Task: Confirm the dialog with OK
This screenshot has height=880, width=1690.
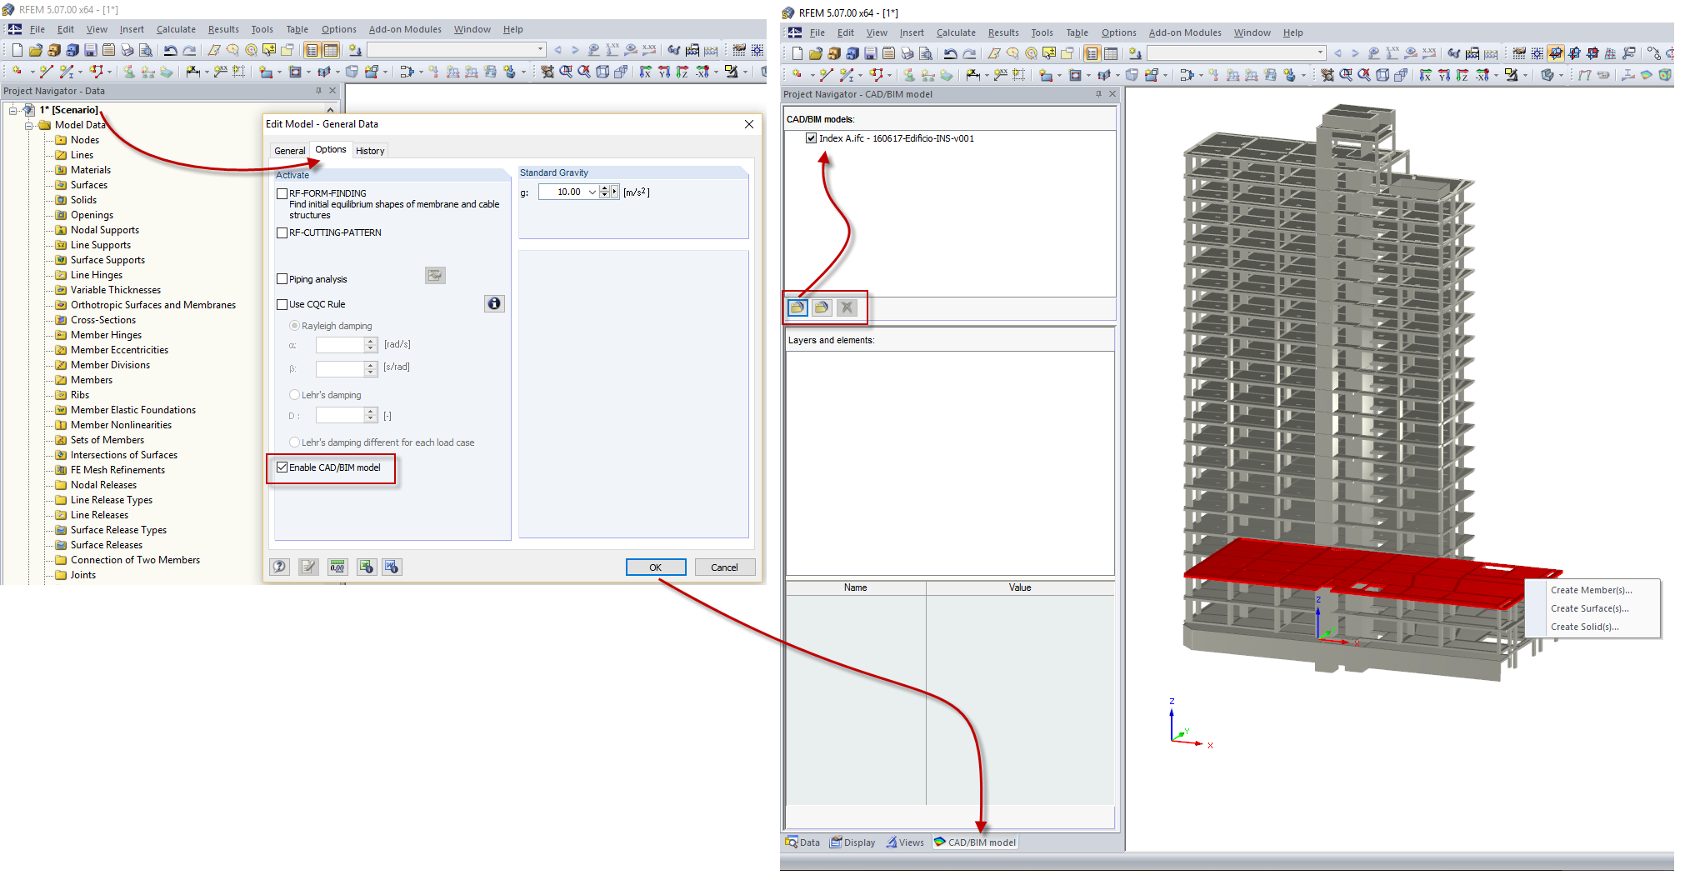Action: (656, 567)
